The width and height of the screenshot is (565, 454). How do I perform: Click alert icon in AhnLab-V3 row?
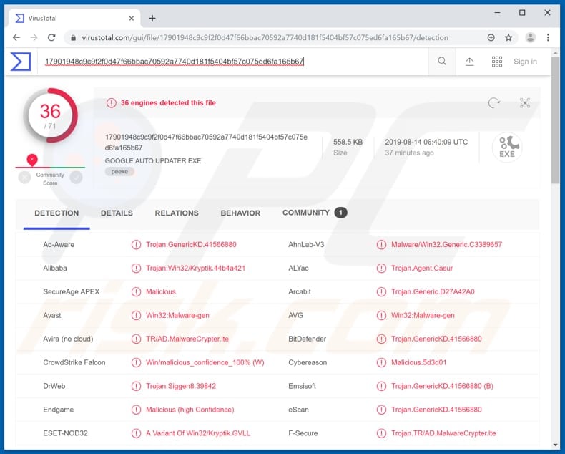tap(381, 245)
